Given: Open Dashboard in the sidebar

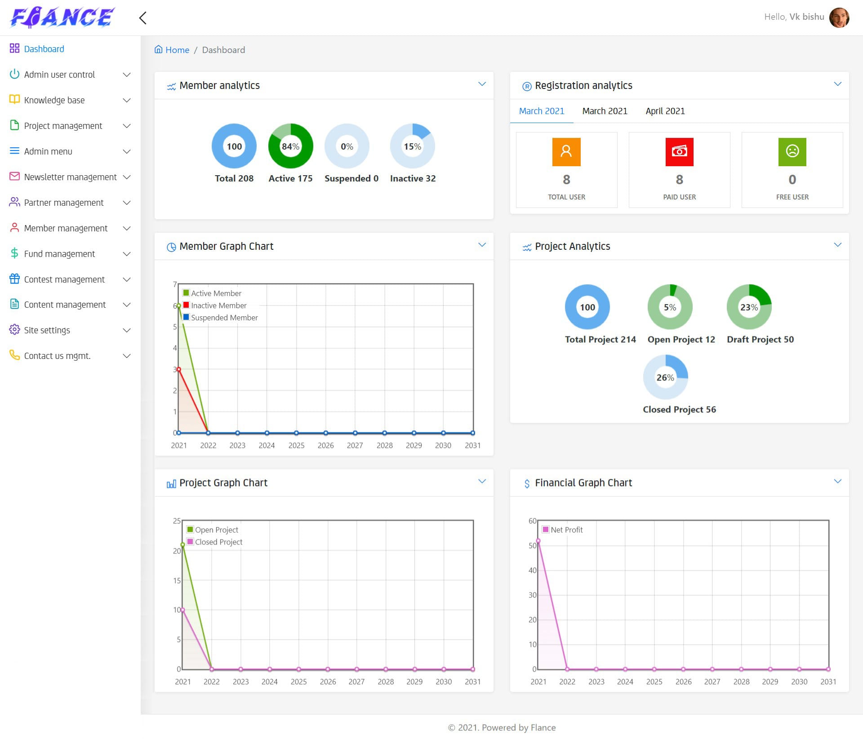Looking at the screenshot, I should (x=44, y=49).
